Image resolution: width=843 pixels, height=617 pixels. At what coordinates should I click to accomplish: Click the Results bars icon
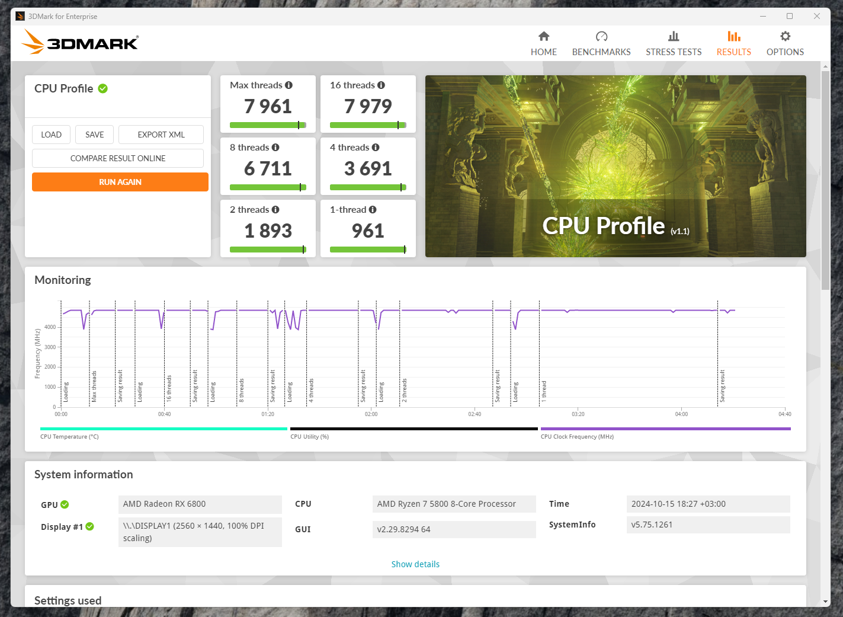(734, 36)
